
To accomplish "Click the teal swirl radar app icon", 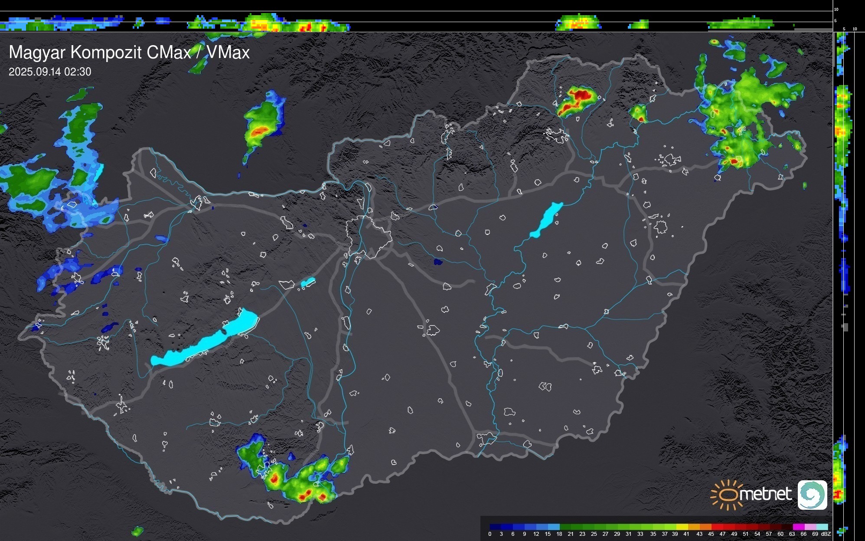I will [812, 495].
